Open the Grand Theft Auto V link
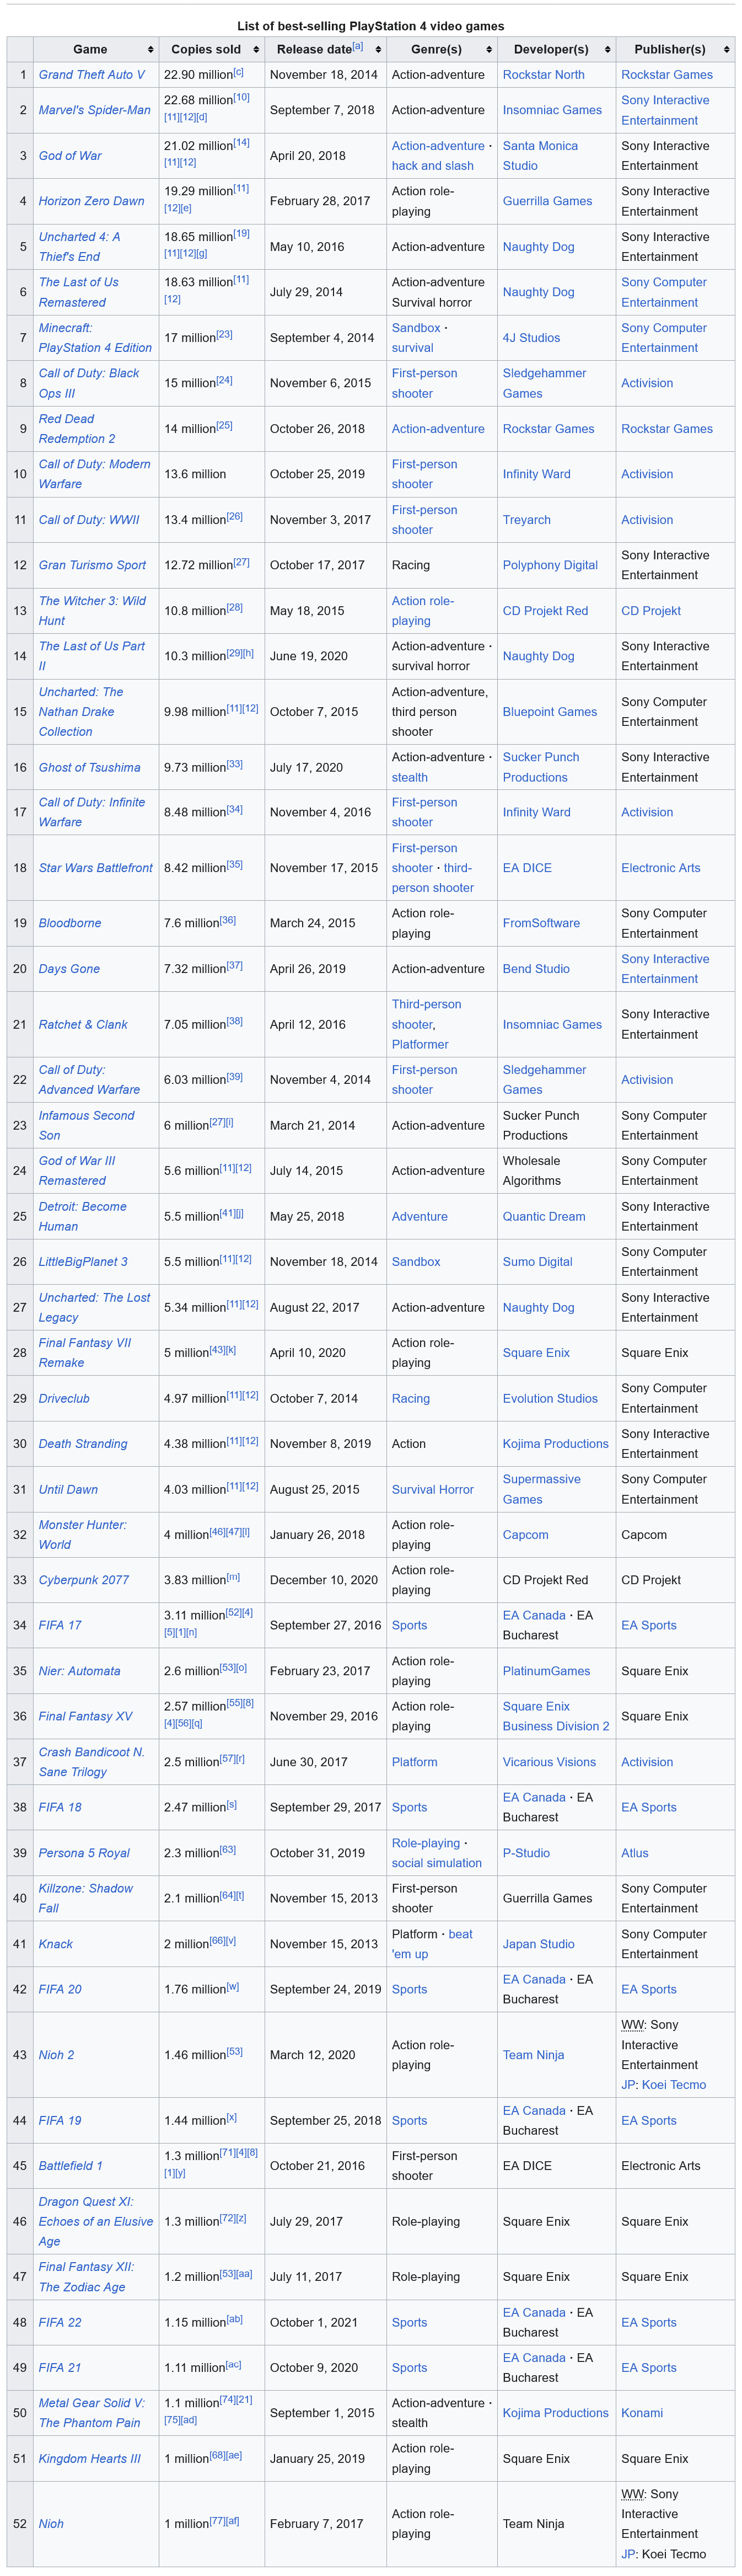 point(92,75)
